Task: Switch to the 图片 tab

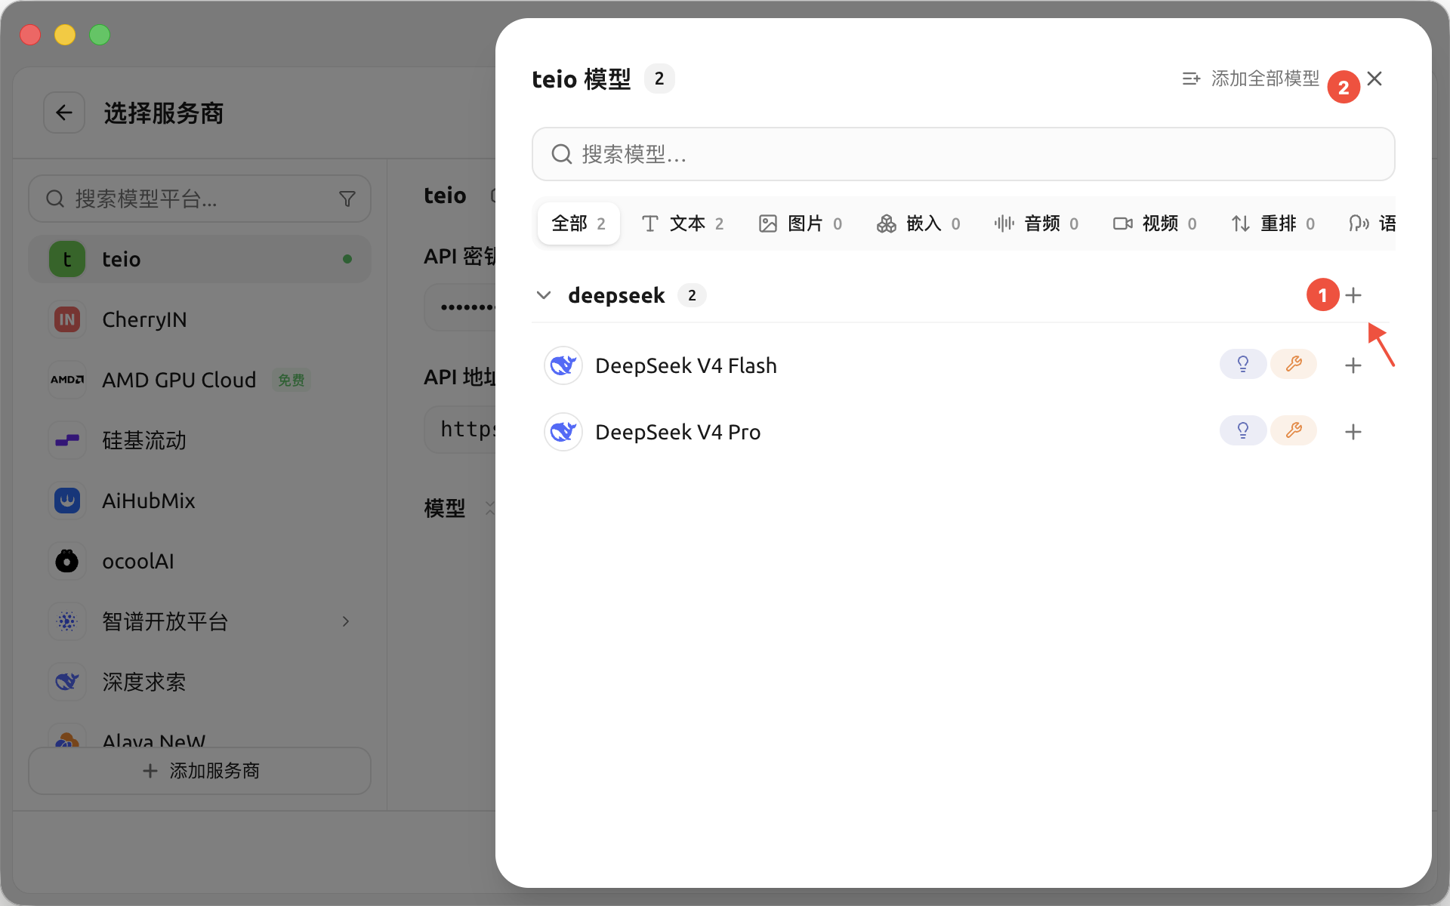Action: [801, 223]
